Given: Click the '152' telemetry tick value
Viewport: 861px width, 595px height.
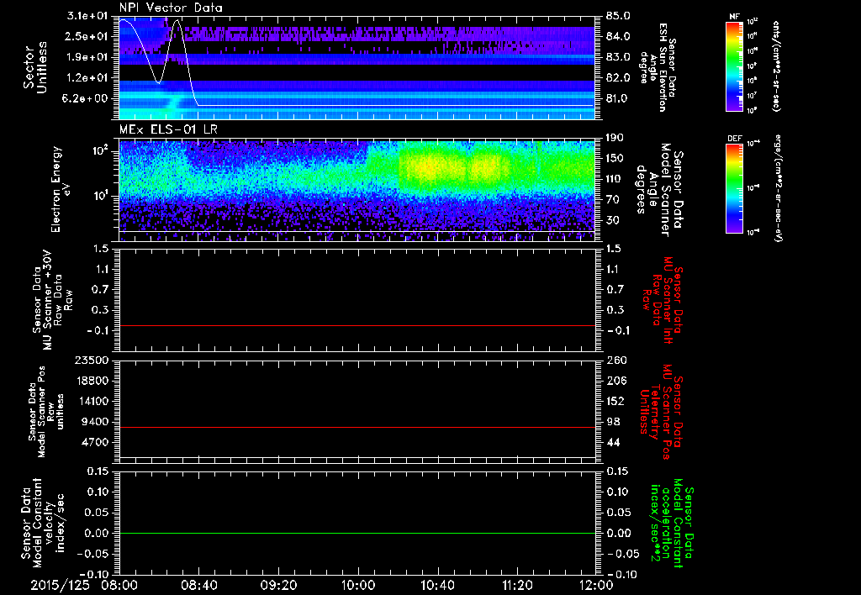Looking at the screenshot, I should pos(615,401).
